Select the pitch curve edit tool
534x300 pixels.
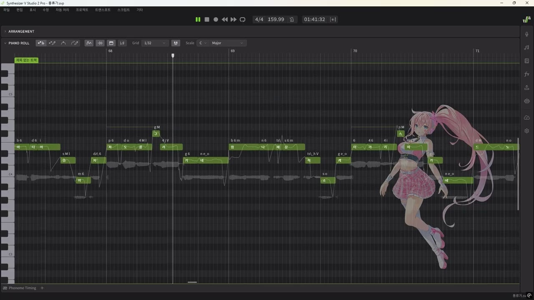coord(63,43)
